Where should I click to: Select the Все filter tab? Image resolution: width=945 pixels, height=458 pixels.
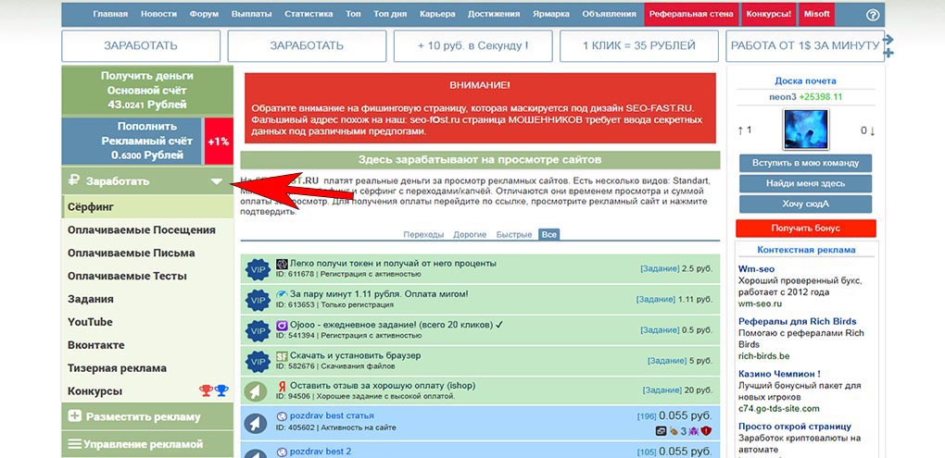click(x=548, y=234)
